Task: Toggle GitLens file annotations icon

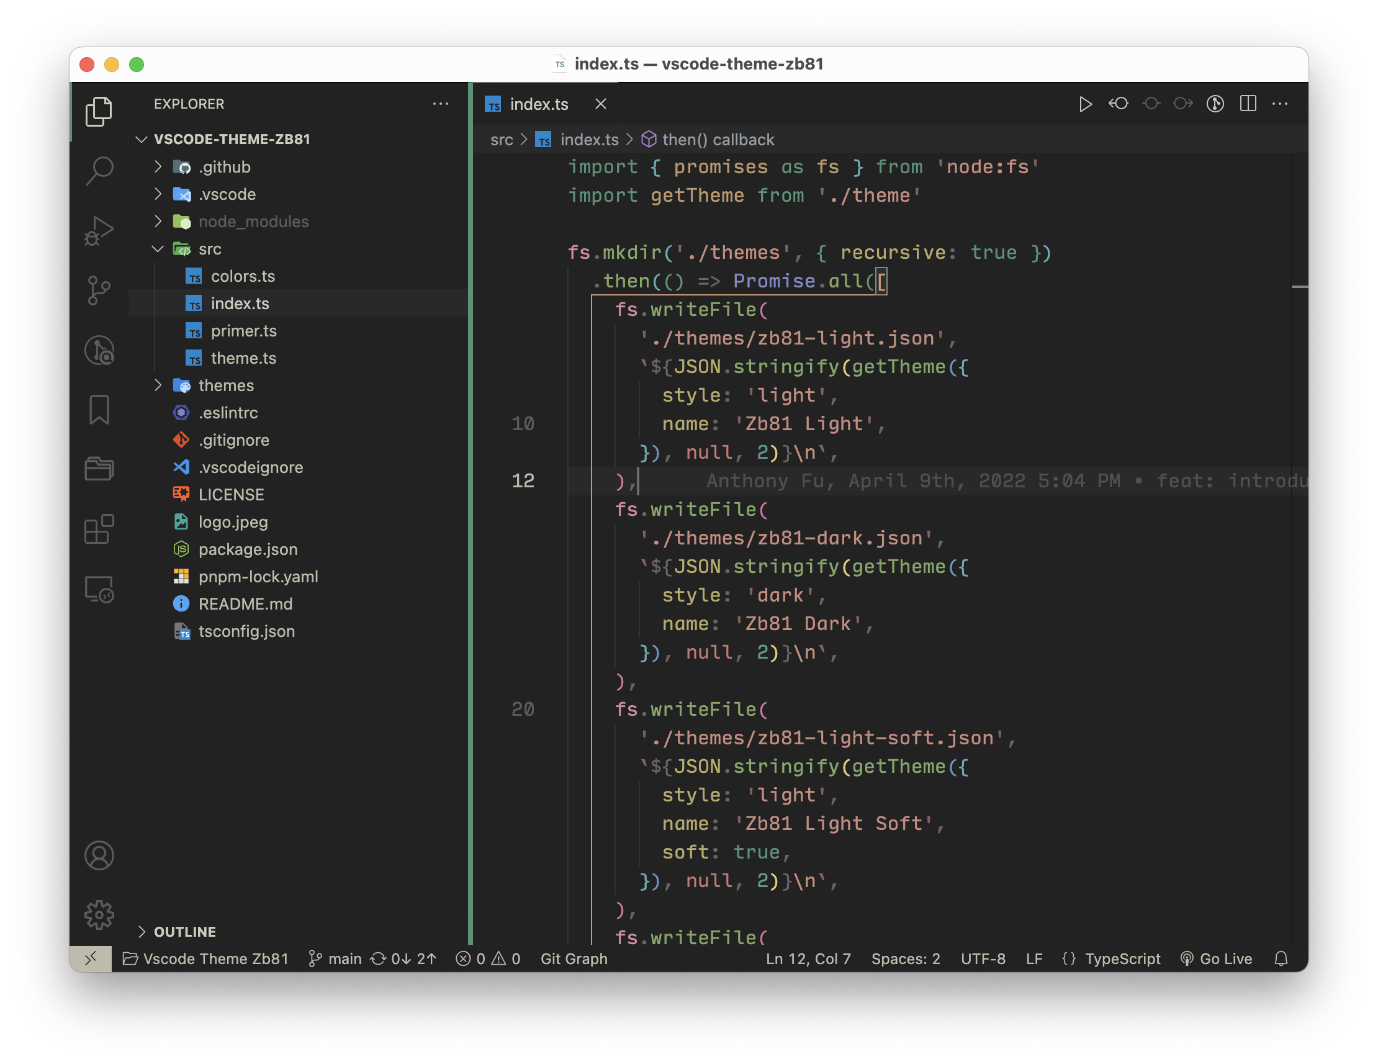Action: point(1215,104)
